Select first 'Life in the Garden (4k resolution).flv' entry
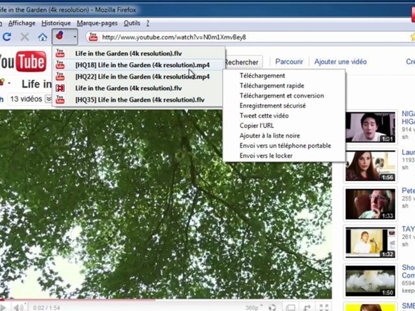415x311 pixels. click(137, 54)
